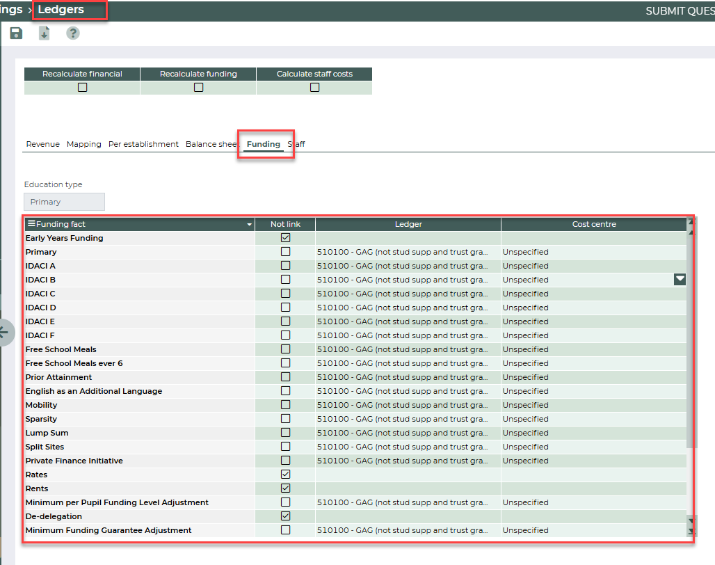The height and width of the screenshot is (565, 715).
Task: Click the Save disk icon
Action: tap(16, 33)
